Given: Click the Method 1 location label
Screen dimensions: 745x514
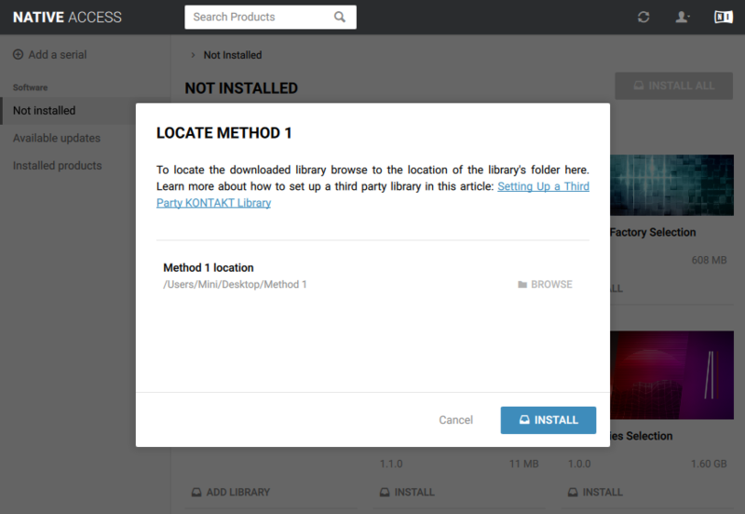Looking at the screenshot, I should coord(209,268).
